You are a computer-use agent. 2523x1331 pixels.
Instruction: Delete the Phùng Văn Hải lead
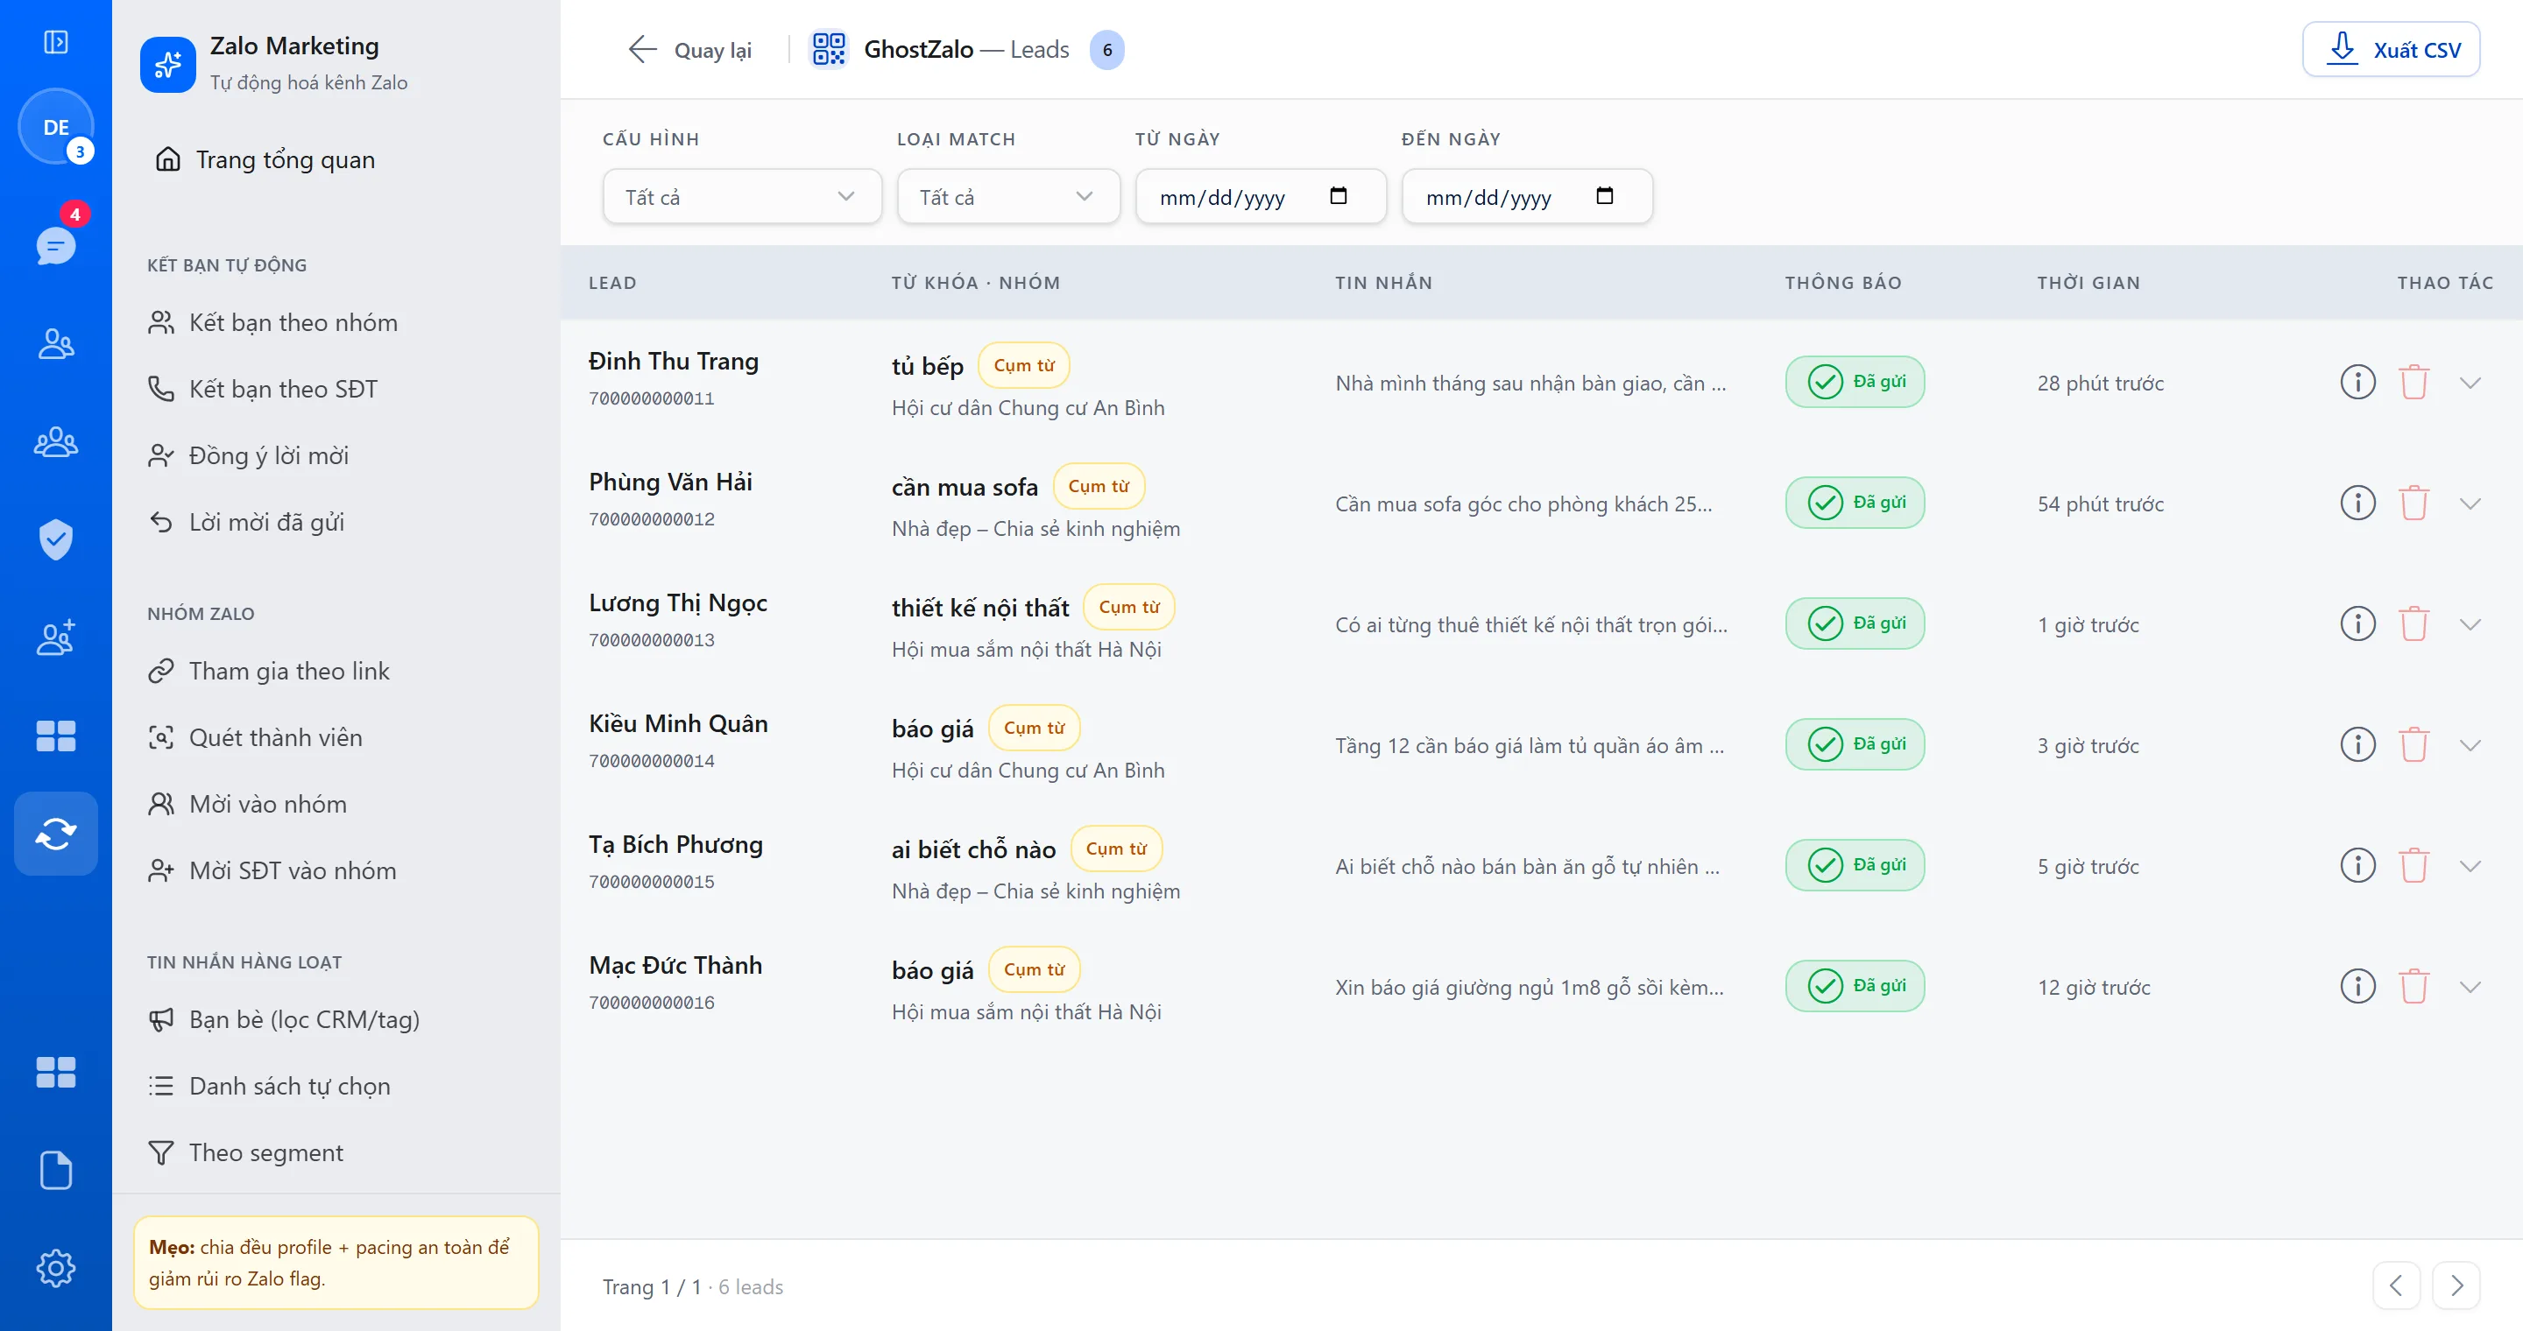(x=2413, y=503)
